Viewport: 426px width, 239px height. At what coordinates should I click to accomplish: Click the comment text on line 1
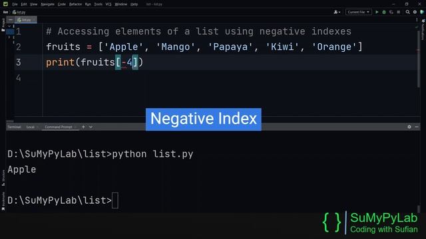pyautogui.click(x=198, y=31)
